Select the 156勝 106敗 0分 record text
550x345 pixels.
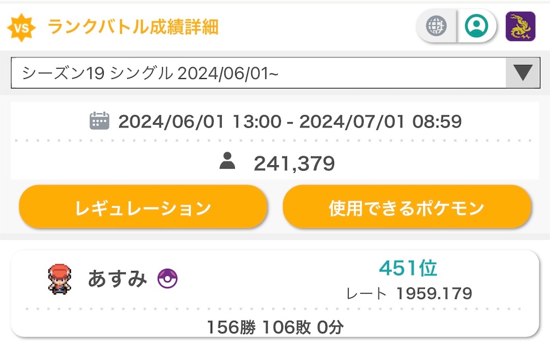[275, 326]
